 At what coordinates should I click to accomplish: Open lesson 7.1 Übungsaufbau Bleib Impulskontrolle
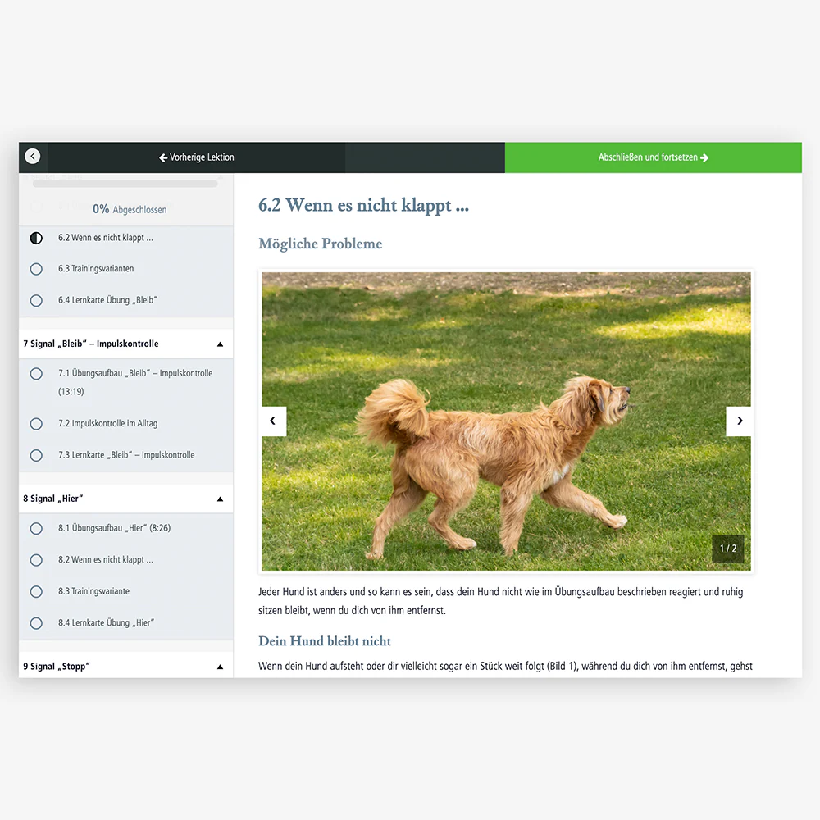pyautogui.click(x=134, y=374)
